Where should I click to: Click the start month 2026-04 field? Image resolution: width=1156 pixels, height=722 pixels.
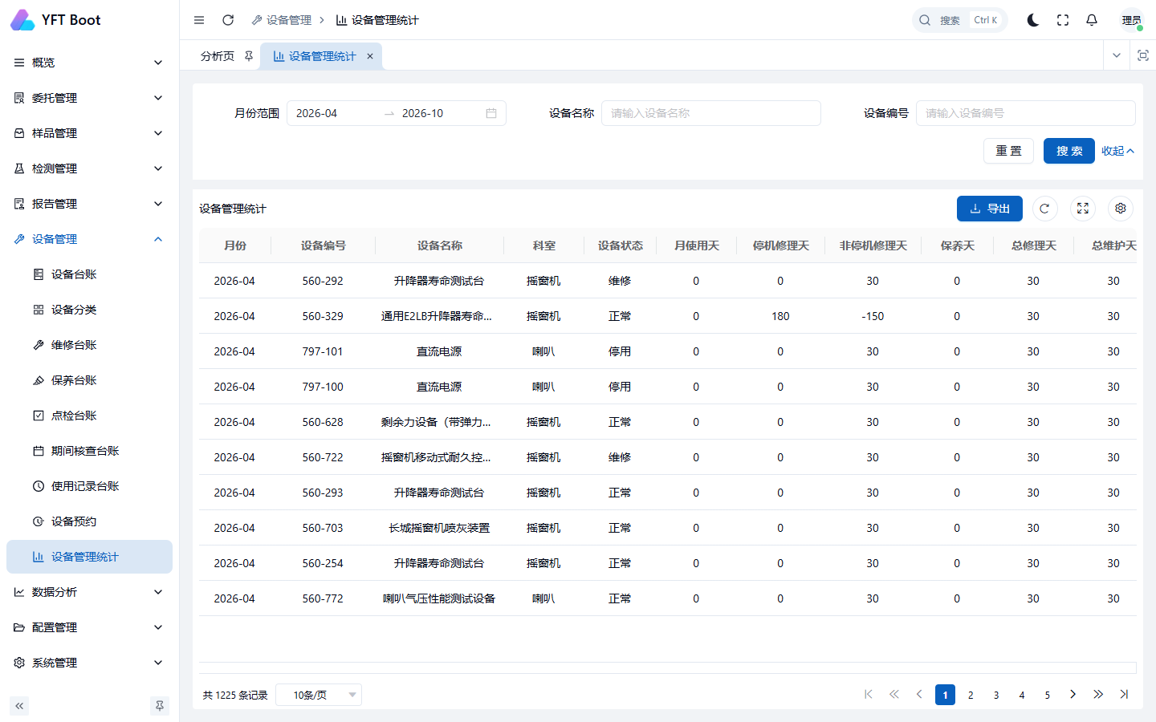[336, 113]
